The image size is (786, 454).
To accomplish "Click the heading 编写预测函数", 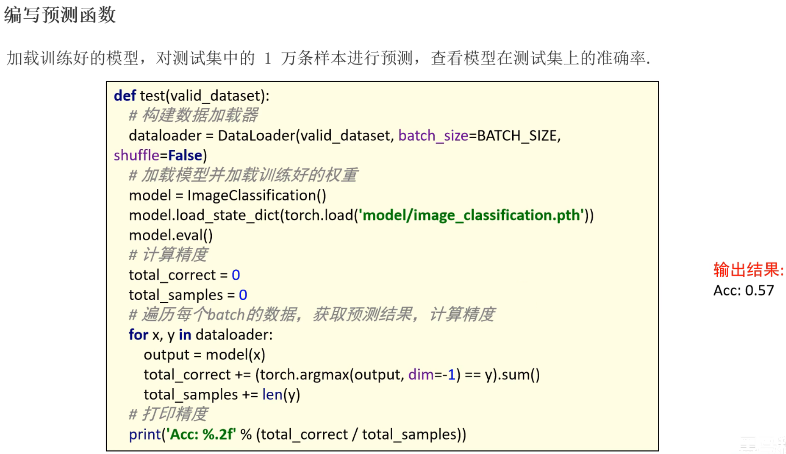I will click(x=60, y=15).
